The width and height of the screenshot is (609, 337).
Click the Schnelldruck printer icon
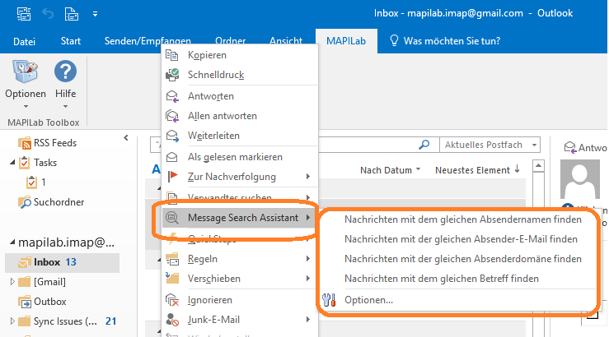pos(172,74)
